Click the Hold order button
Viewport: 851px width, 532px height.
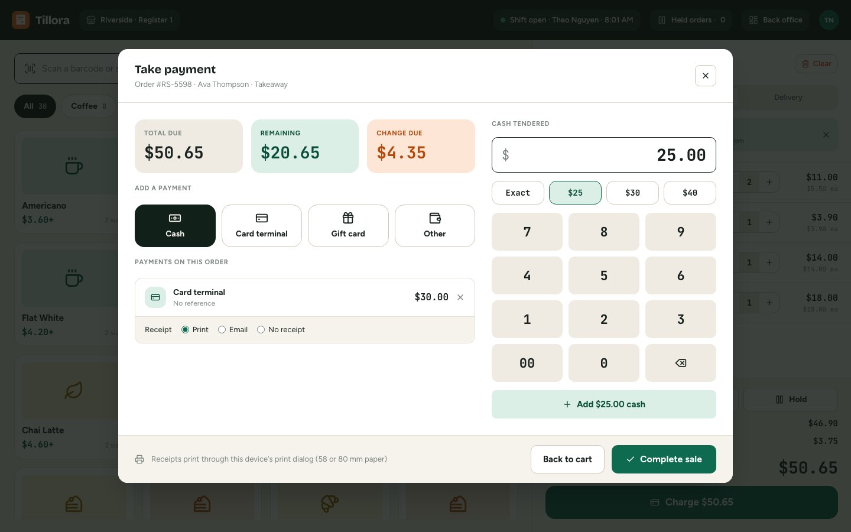791,400
